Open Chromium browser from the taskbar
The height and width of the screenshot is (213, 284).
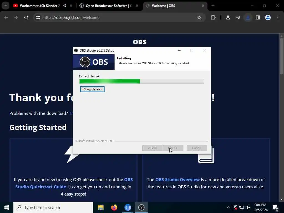coord(128,207)
